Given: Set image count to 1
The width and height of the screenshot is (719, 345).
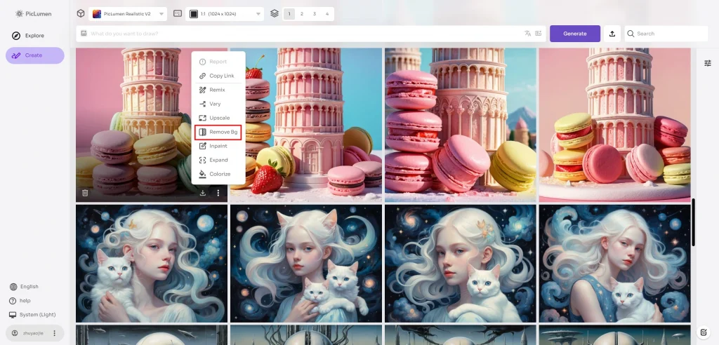Looking at the screenshot, I should point(289,14).
